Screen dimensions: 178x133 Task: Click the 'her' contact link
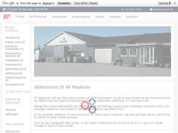tap(140, 123)
